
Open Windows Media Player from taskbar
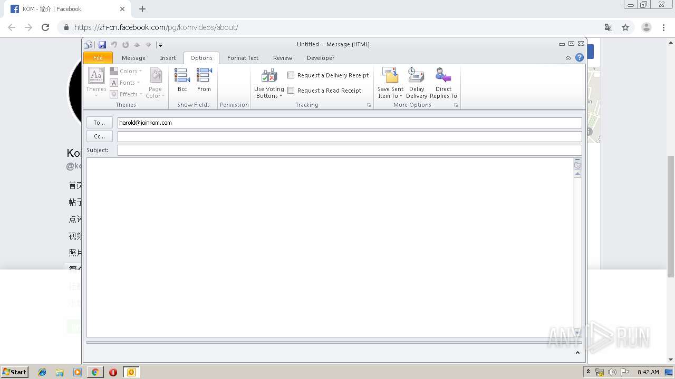[78, 372]
